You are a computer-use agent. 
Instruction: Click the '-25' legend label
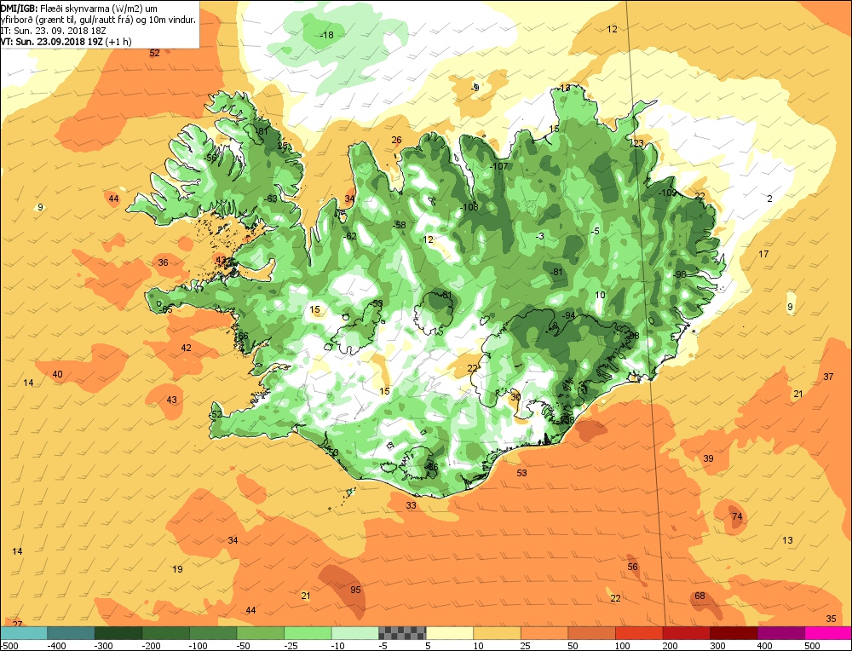(291, 646)
